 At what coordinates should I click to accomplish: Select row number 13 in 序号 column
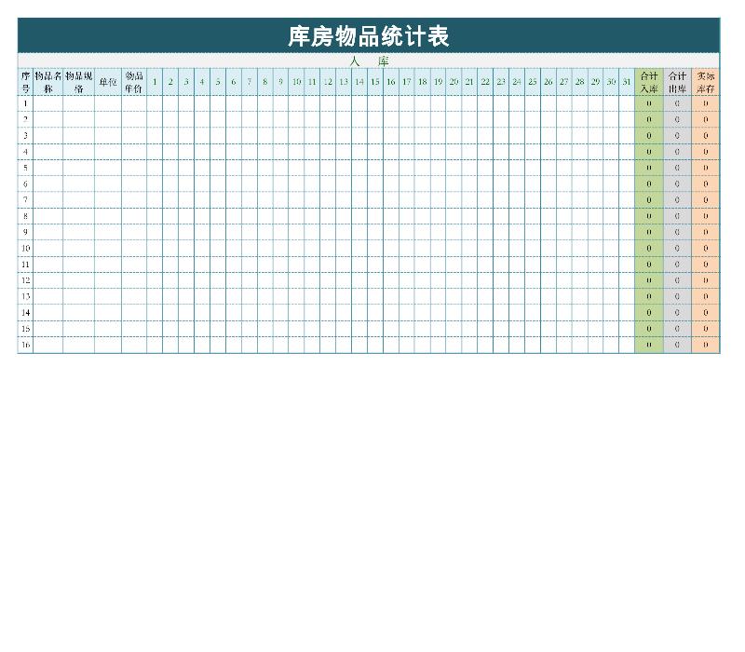coord(26,296)
